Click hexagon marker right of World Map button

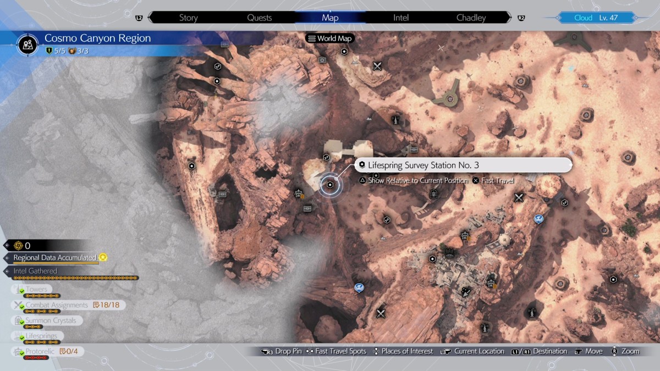click(344, 52)
